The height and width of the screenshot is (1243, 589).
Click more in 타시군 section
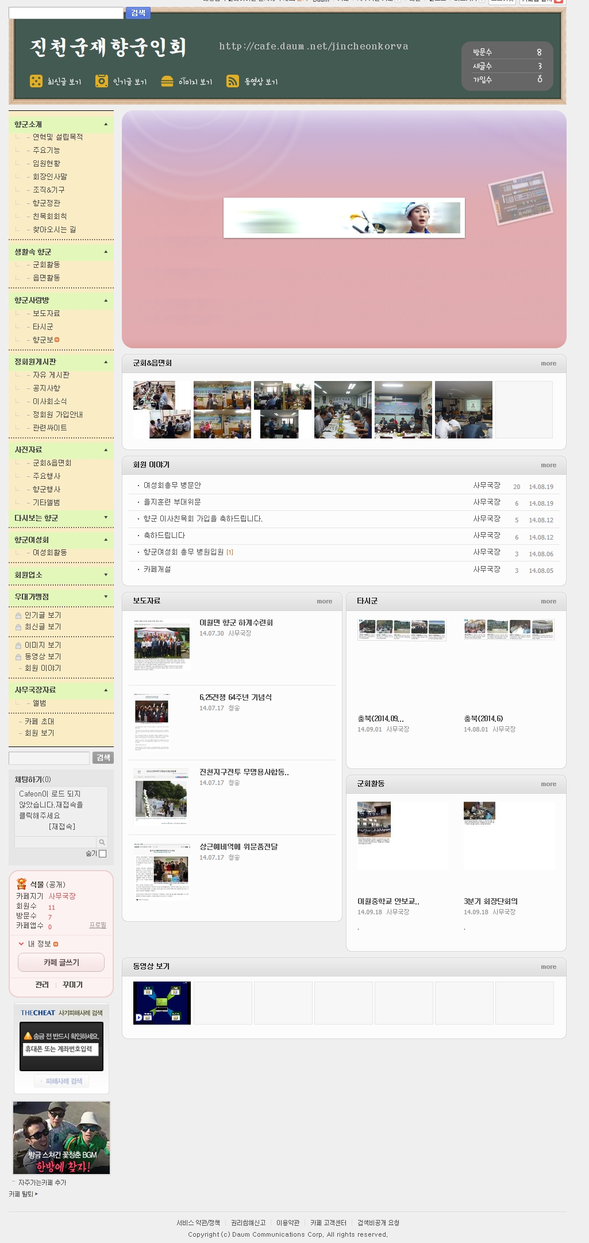click(548, 601)
